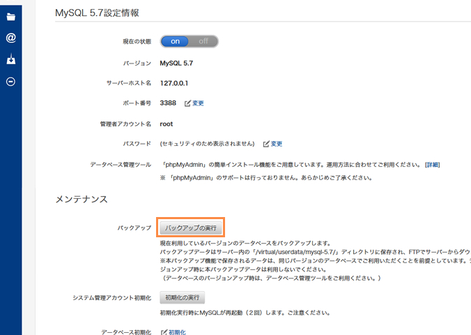Click 変更 link for ポート番号
Screen dimensions: 471x335
pyautogui.click(x=198, y=103)
